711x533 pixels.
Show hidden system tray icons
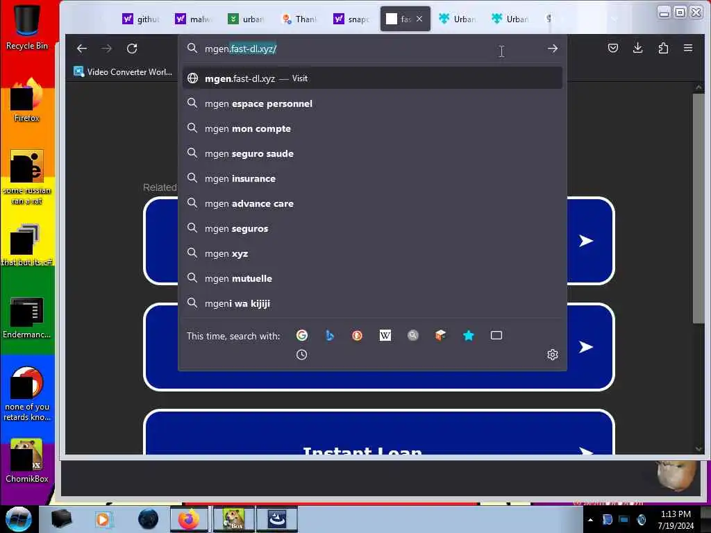click(590, 520)
